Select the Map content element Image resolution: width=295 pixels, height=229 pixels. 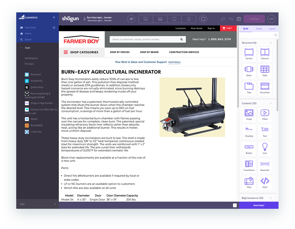pyautogui.click(x=249, y=183)
